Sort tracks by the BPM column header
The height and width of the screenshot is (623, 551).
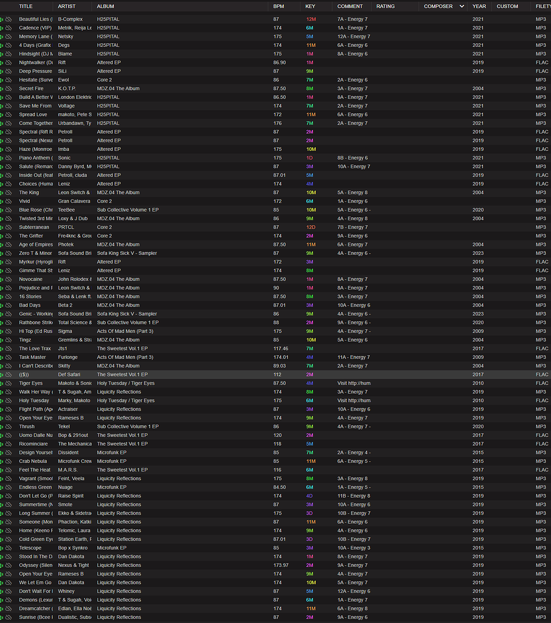click(278, 6)
